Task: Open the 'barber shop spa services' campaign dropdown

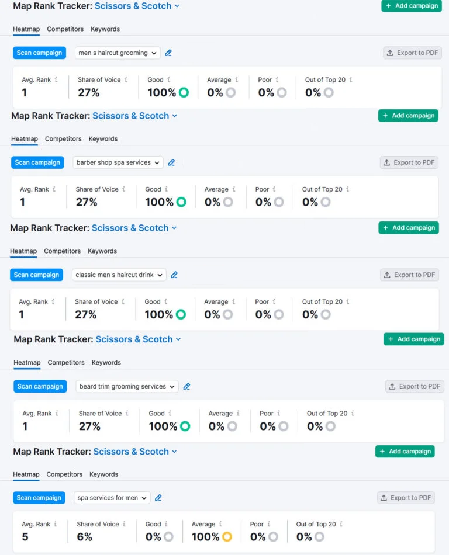Action: (118, 163)
